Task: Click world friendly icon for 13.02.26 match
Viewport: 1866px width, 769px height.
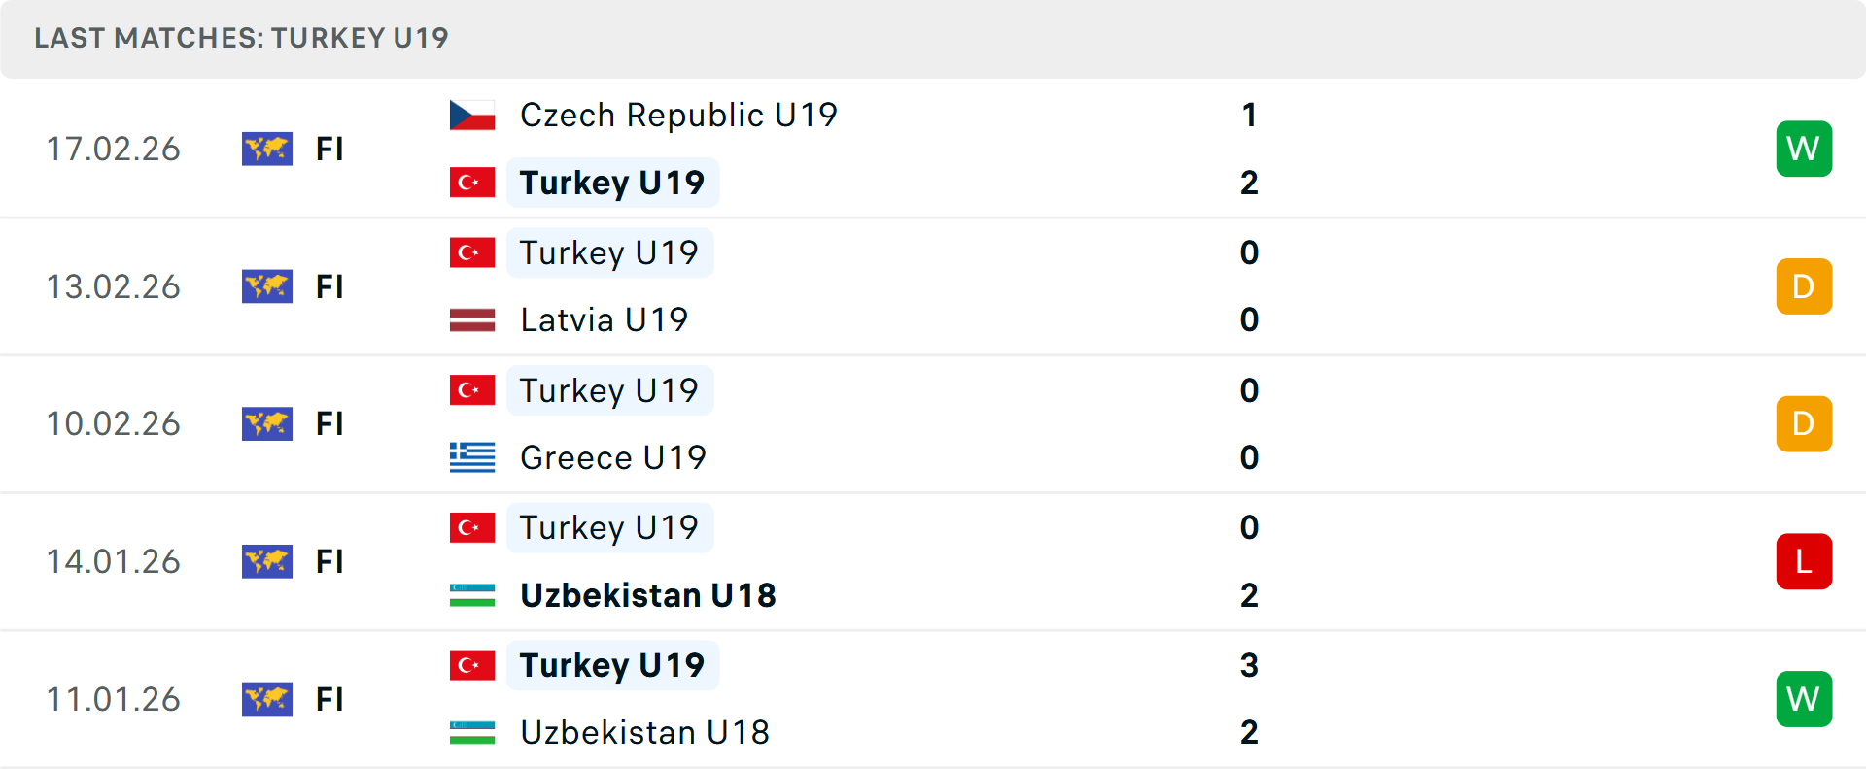Action: 267,286
